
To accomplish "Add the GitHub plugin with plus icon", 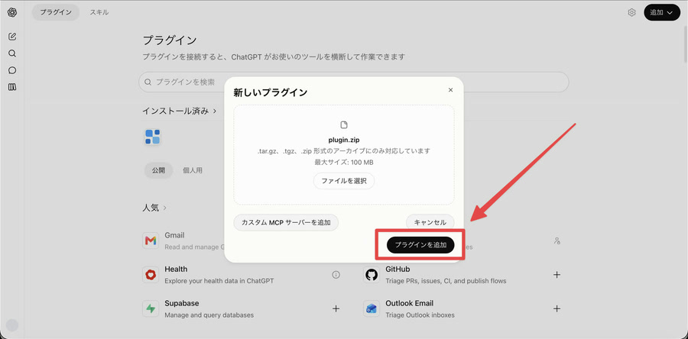I will (557, 275).
